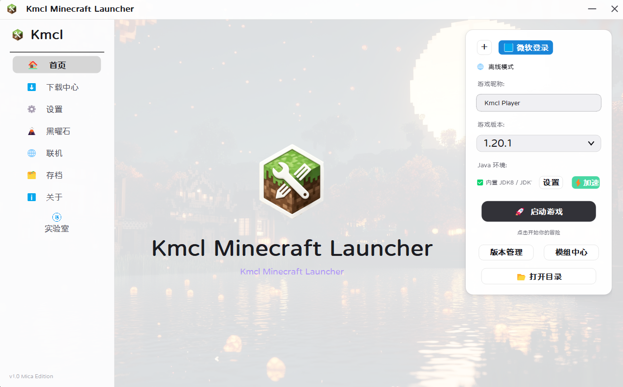623x387 pixels.
Task: Click the Kmcl logo in the sidebar header
Action: pyautogui.click(x=18, y=35)
